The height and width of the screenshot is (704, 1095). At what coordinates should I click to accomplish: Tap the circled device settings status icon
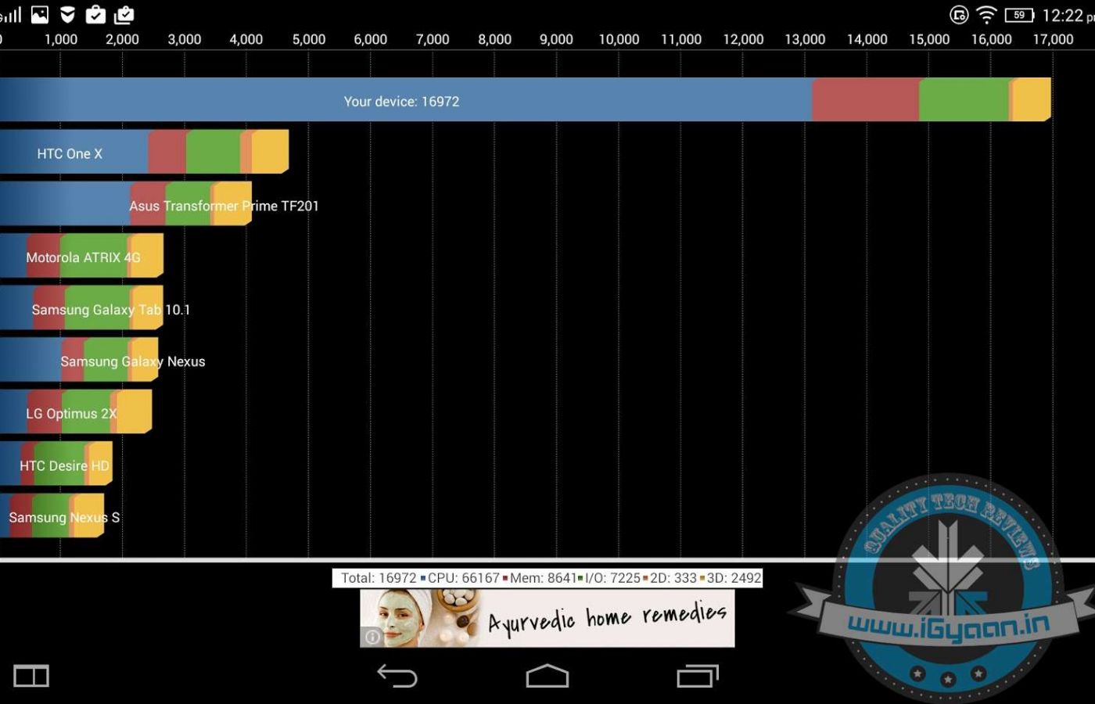(x=959, y=15)
